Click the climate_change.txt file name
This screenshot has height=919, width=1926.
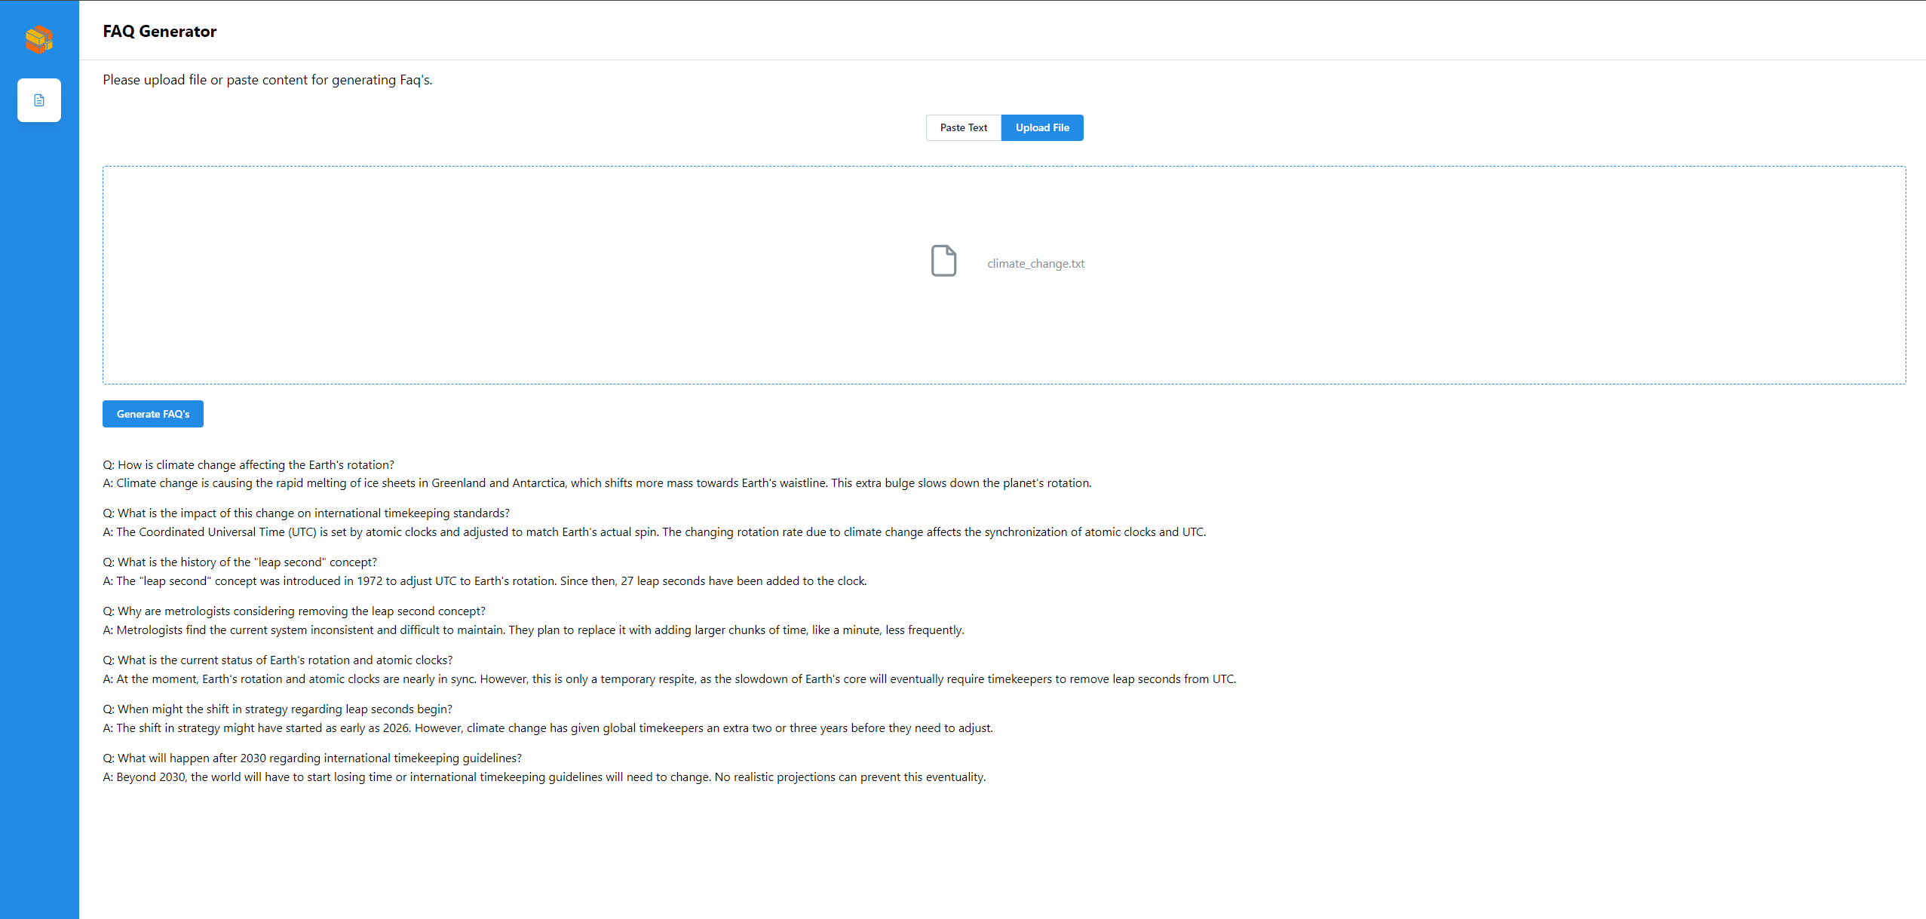pyautogui.click(x=1035, y=264)
